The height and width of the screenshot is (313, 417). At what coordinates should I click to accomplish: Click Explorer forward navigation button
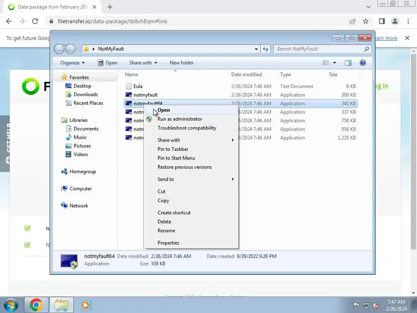pyautogui.click(x=70, y=49)
